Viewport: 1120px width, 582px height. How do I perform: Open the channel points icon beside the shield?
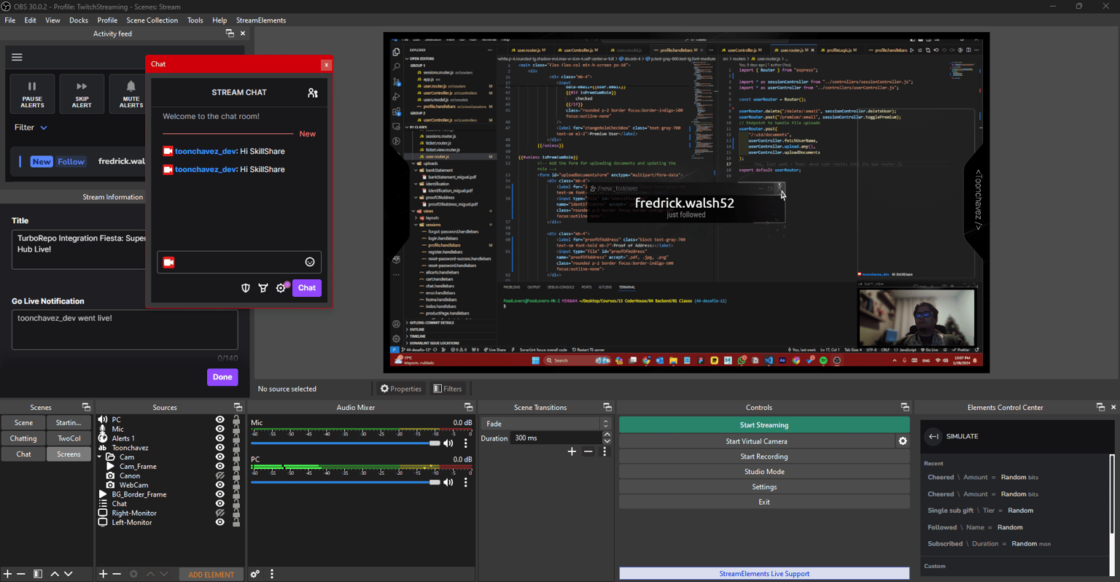pos(263,288)
